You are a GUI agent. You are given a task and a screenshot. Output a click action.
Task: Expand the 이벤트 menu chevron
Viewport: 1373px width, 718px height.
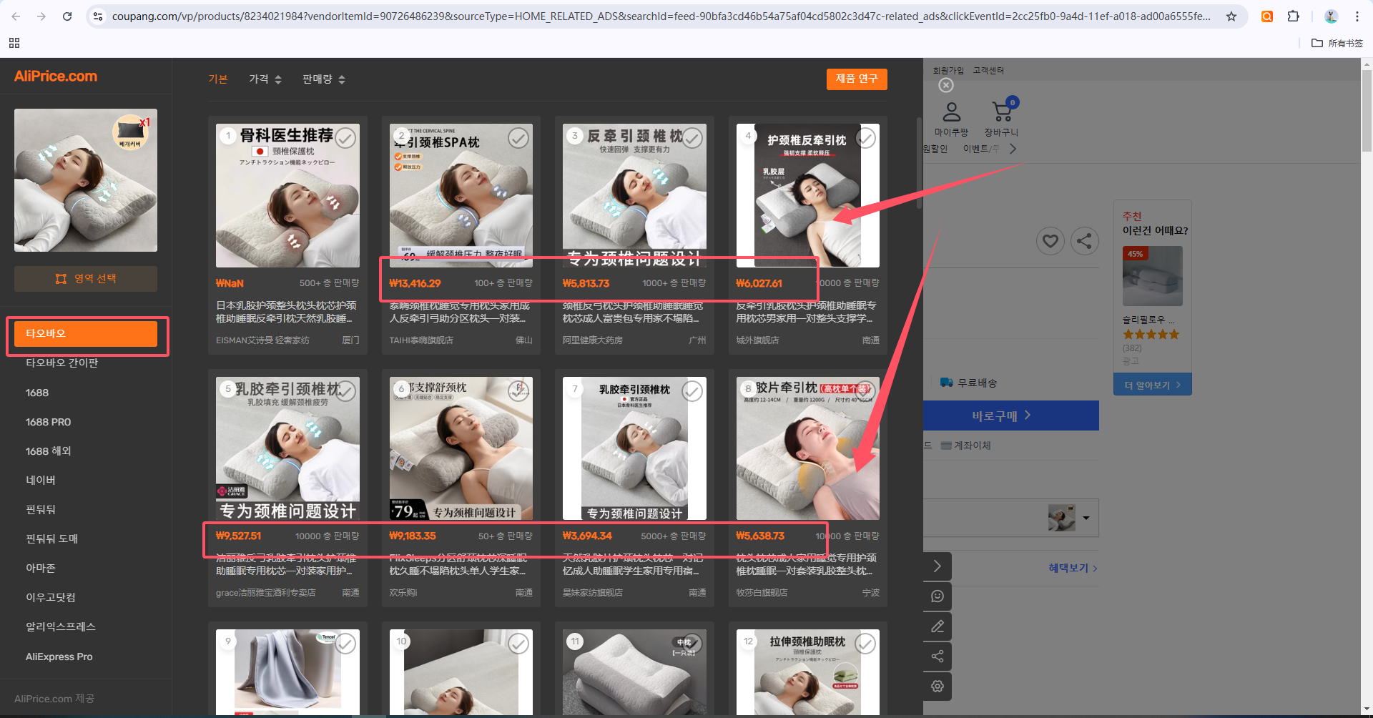[1013, 149]
